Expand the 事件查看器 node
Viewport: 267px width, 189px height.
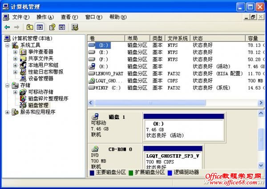click(x=15, y=52)
